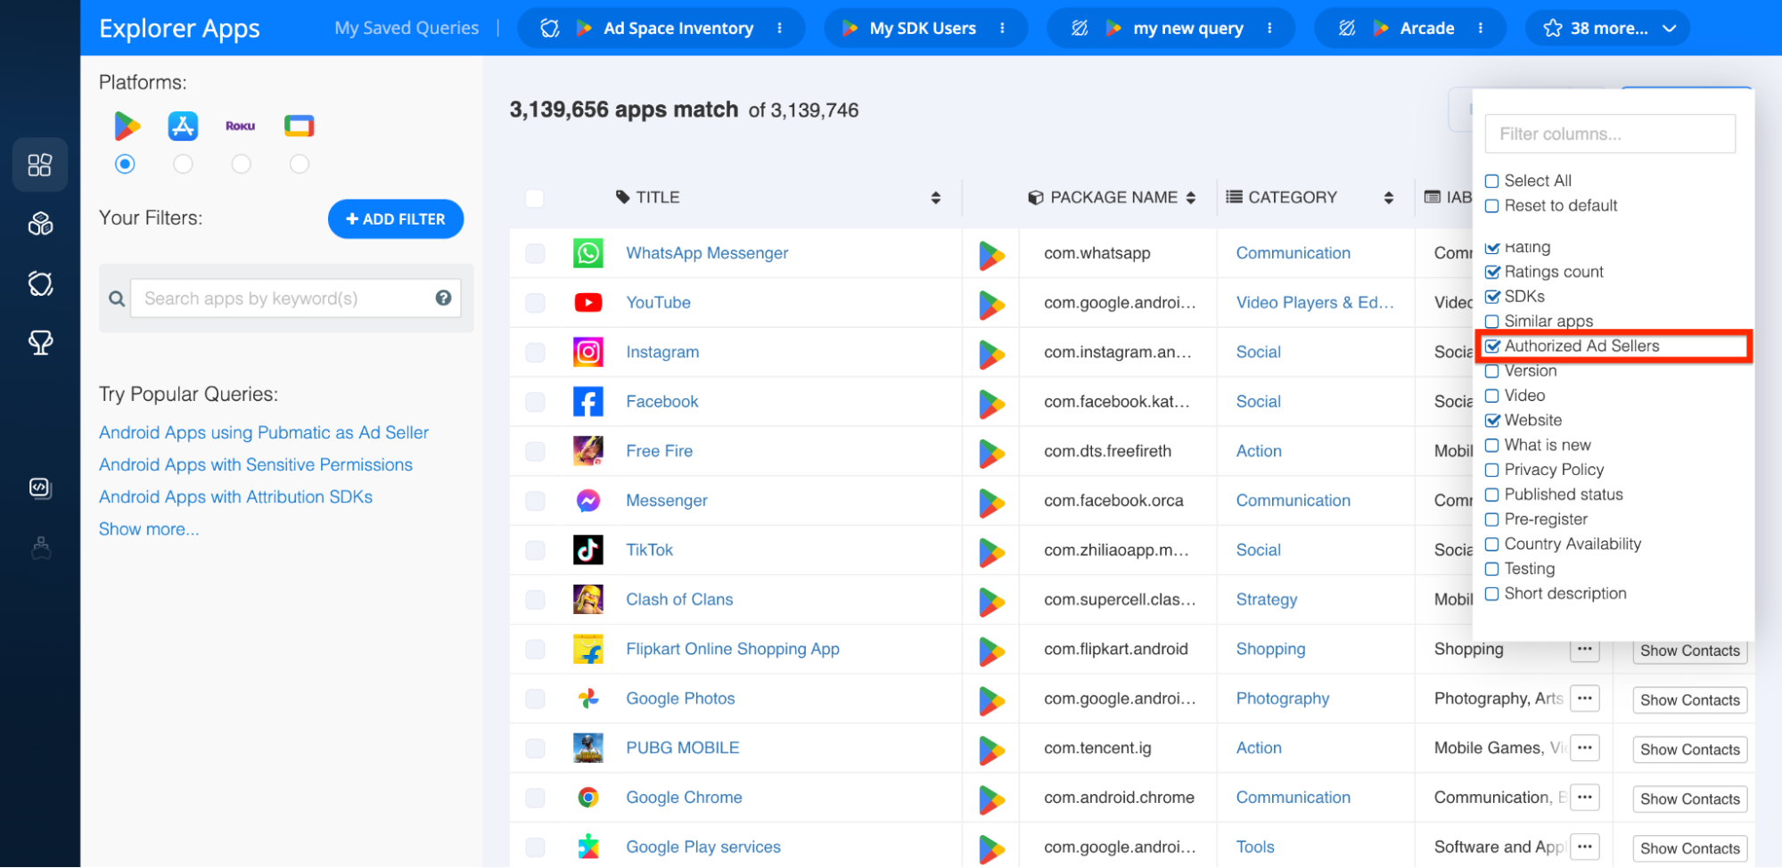Click the WhatsApp Messenger app icon
This screenshot has height=868, width=1782.
point(588,253)
